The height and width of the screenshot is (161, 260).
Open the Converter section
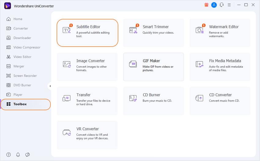pos(20,28)
